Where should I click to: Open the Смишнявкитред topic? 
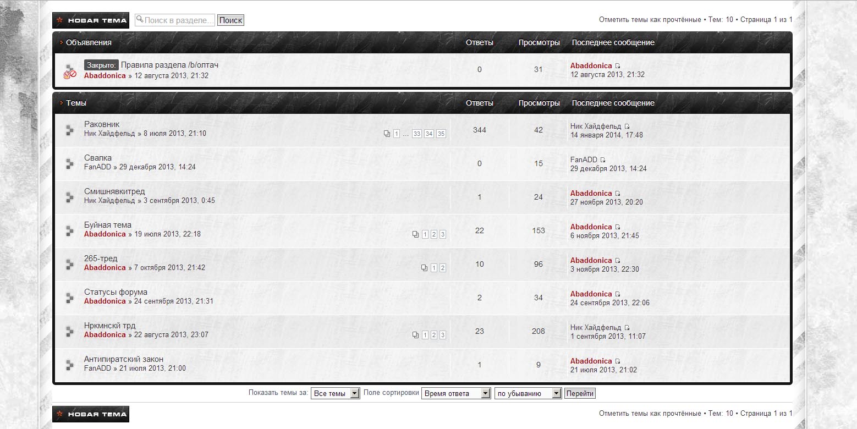tap(114, 191)
